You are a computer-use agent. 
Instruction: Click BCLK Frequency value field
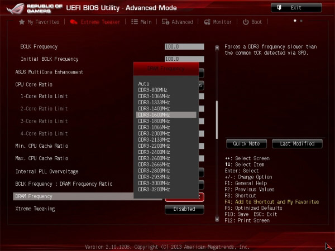tap(184, 46)
